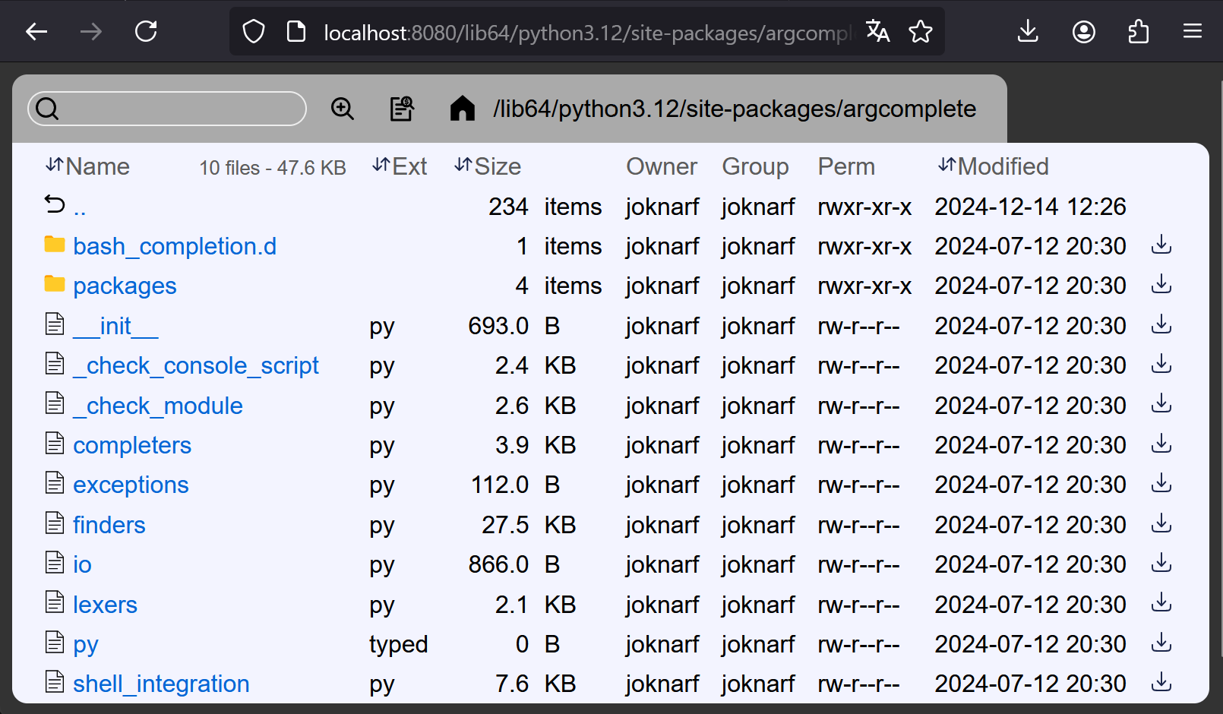Open the lexers file
Viewport: 1223px width, 714px height.
tap(105, 605)
